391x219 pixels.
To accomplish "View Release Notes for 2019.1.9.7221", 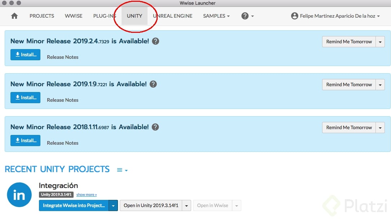I will [x=63, y=100].
